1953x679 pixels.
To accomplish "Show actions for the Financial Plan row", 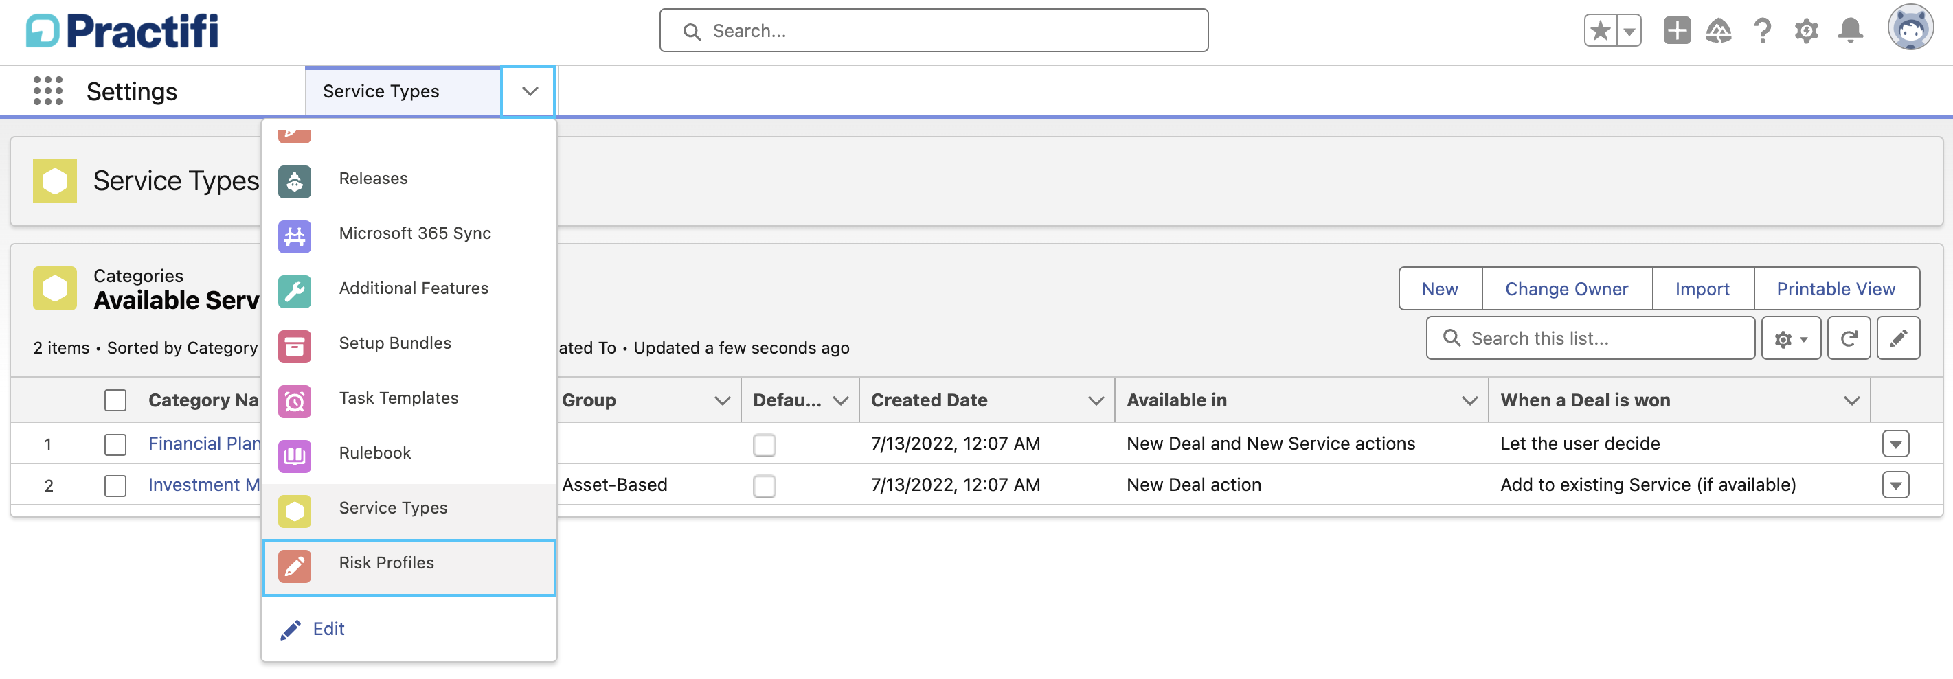I will coord(1895,444).
